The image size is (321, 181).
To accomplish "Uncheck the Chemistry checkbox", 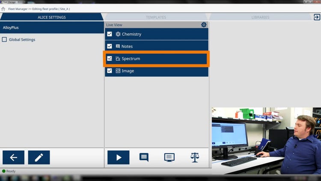I will tap(110, 34).
